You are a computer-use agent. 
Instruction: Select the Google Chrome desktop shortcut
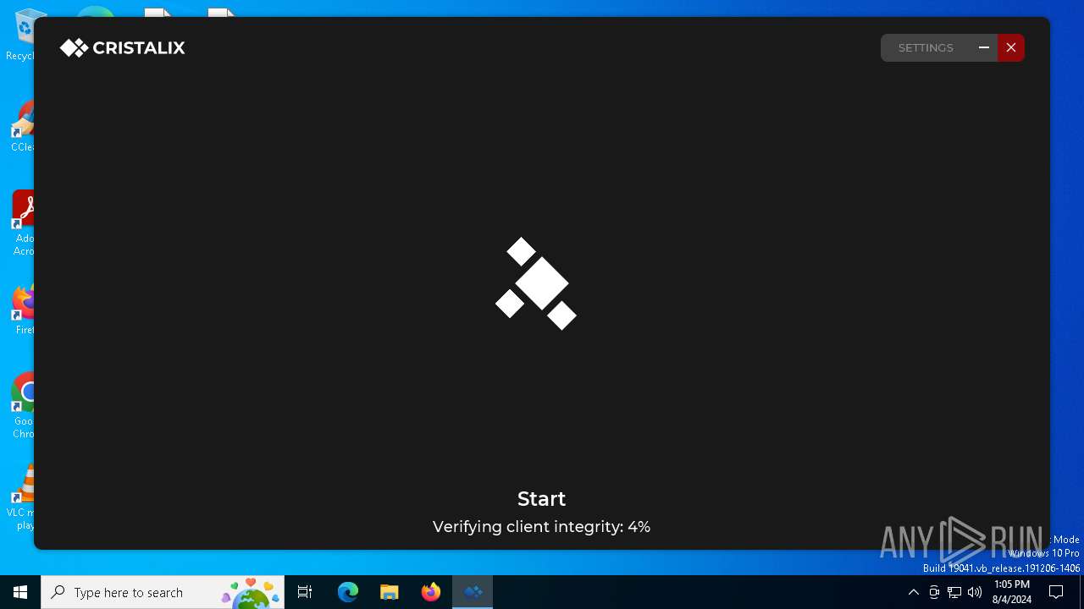[24, 406]
